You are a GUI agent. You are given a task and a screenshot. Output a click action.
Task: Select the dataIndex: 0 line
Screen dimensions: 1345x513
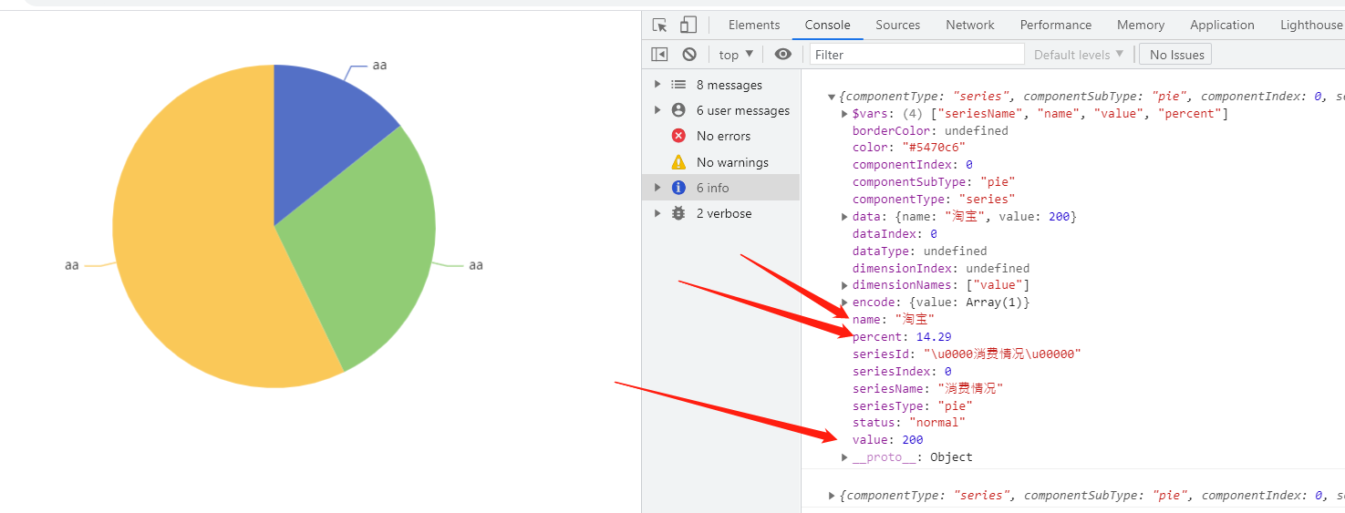pyautogui.click(x=895, y=234)
